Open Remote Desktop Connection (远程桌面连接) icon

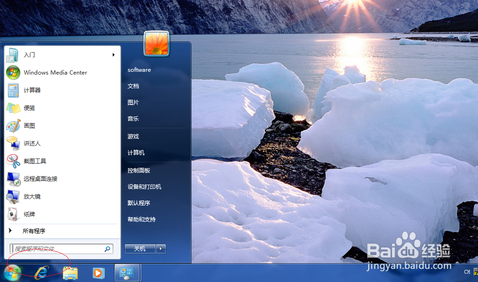click(x=13, y=179)
